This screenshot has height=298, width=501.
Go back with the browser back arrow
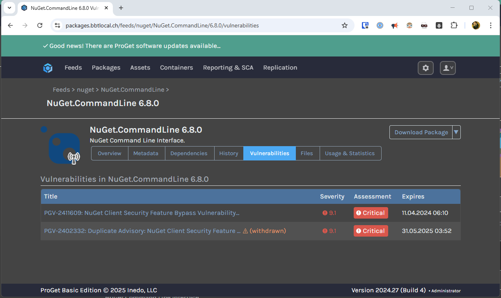[x=11, y=25]
